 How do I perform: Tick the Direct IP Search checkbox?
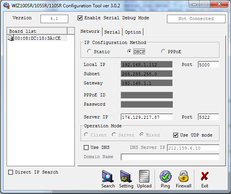[x=10, y=172]
